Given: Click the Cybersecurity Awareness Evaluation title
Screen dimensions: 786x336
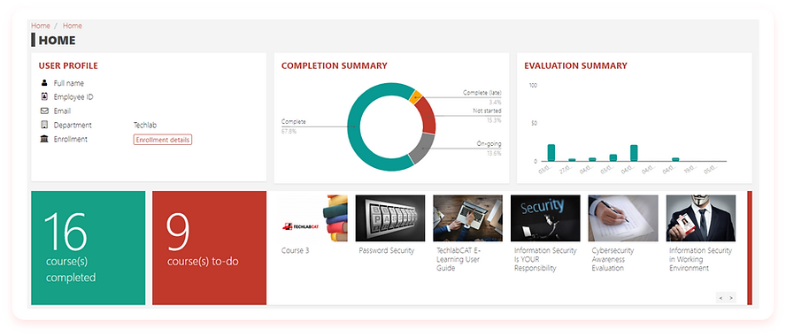Looking at the screenshot, I should (x=613, y=259).
